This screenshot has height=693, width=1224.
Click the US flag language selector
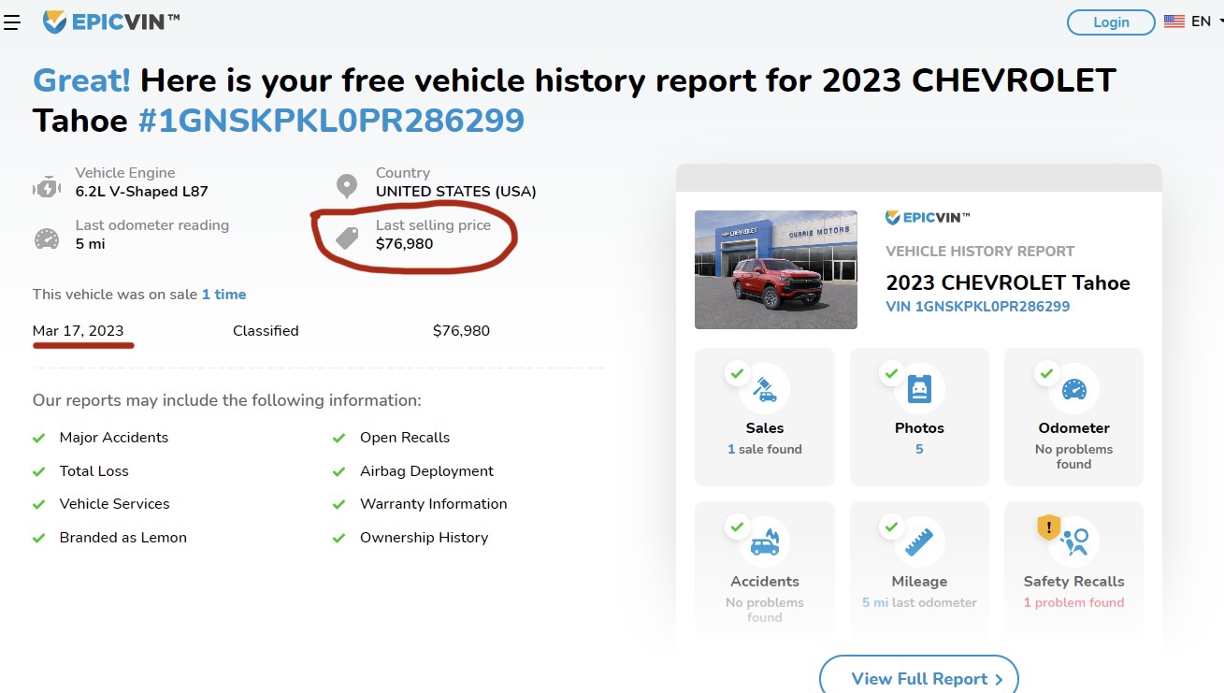coord(1174,22)
